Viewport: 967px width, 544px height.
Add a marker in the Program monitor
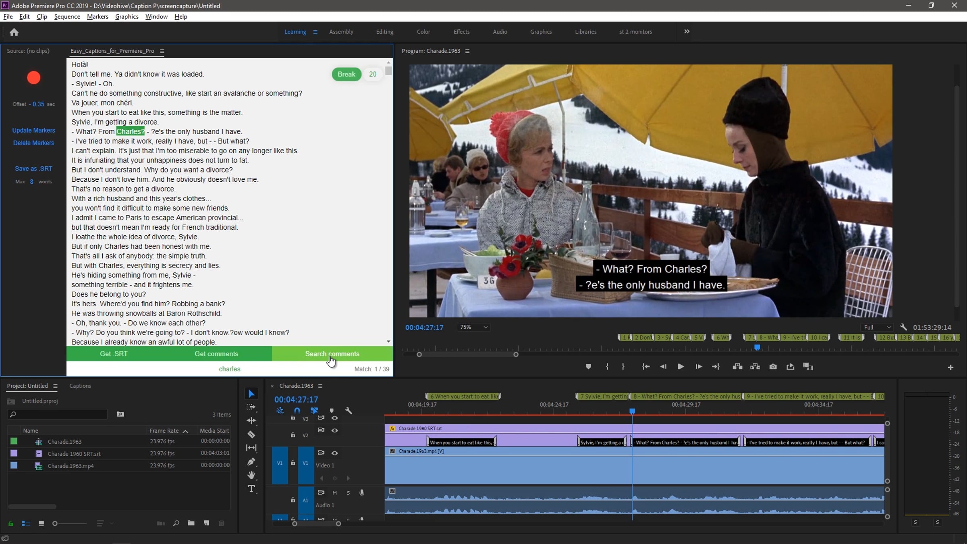[x=588, y=367]
